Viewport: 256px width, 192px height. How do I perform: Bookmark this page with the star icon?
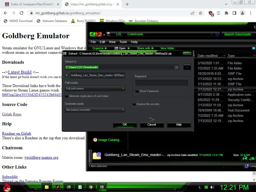pyautogui.click(x=200, y=13)
